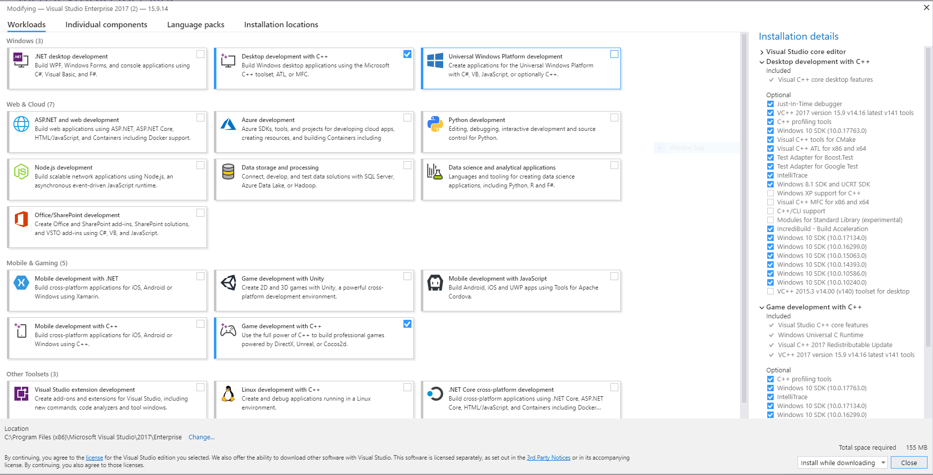Click the Universal Windows Platform logo icon
The width and height of the screenshot is (933, 475).
tap(435, 60)
